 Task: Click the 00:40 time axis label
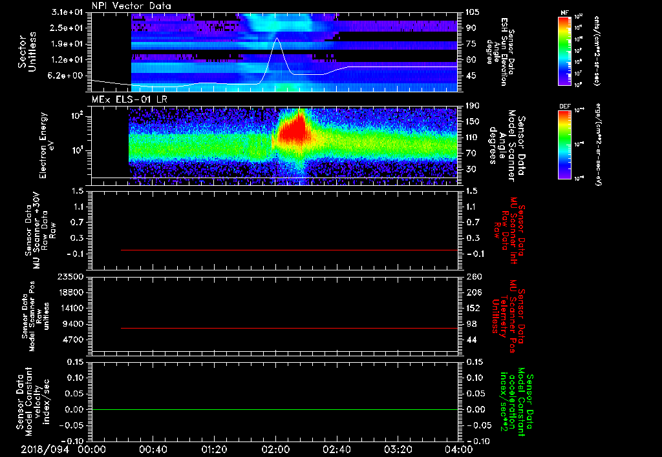[153, 449]
